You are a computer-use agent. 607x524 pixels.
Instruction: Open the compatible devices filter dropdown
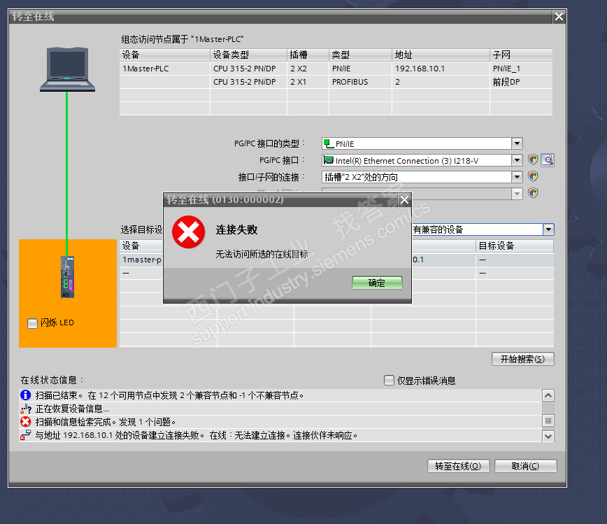[x=548, y=229]
